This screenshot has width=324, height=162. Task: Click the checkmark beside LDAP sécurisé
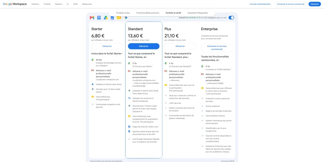166,103
